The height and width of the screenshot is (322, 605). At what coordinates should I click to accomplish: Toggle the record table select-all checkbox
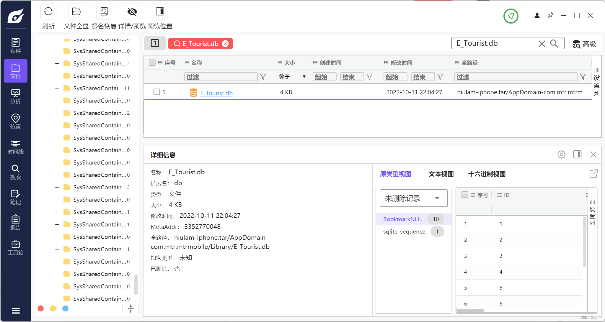(x=464, y=195)
